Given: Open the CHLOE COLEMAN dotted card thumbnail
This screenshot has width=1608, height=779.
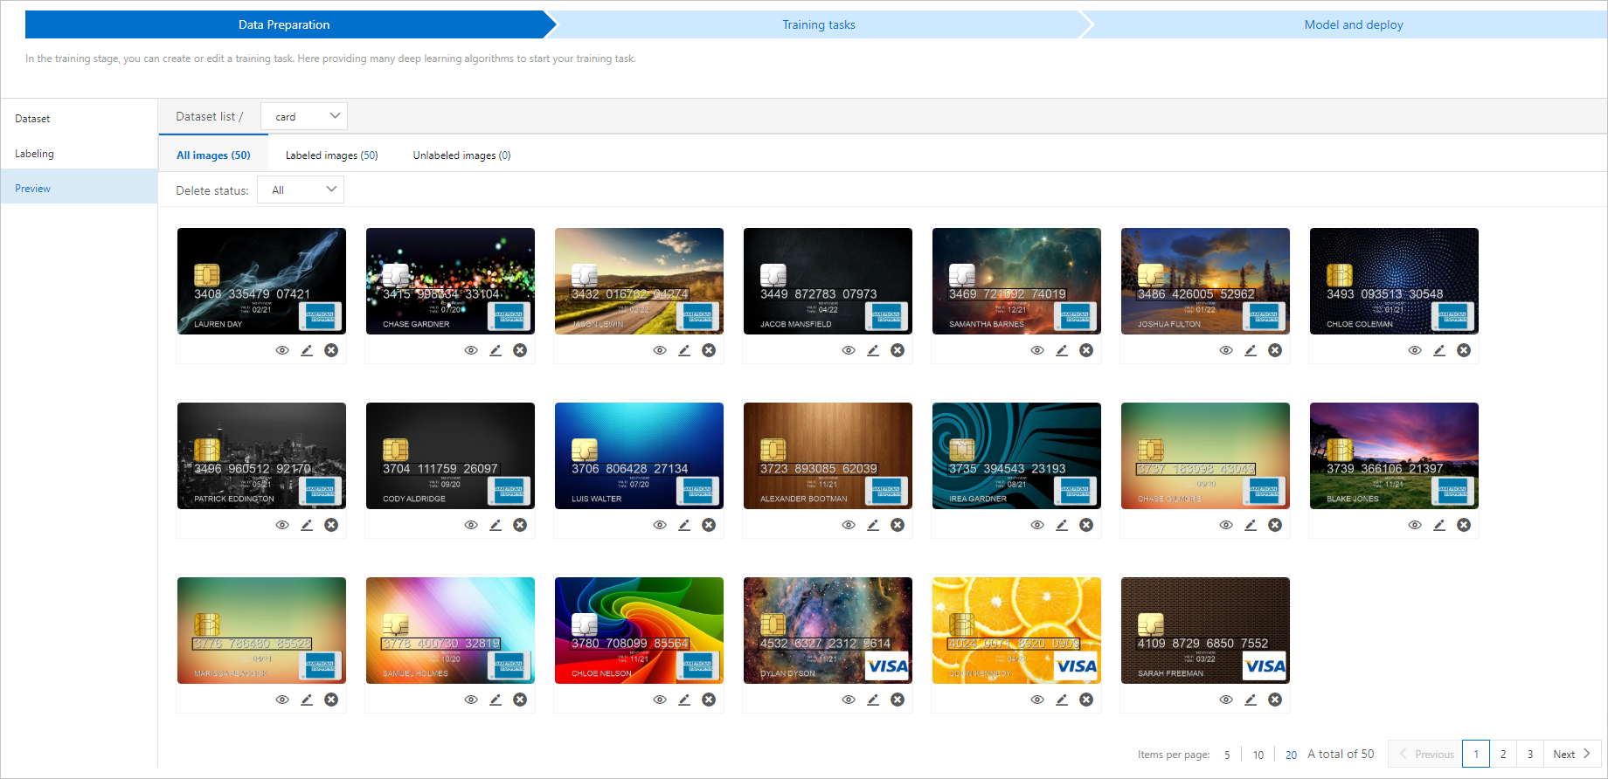Looking at the screenshot, I should [x=1394, y=281].
